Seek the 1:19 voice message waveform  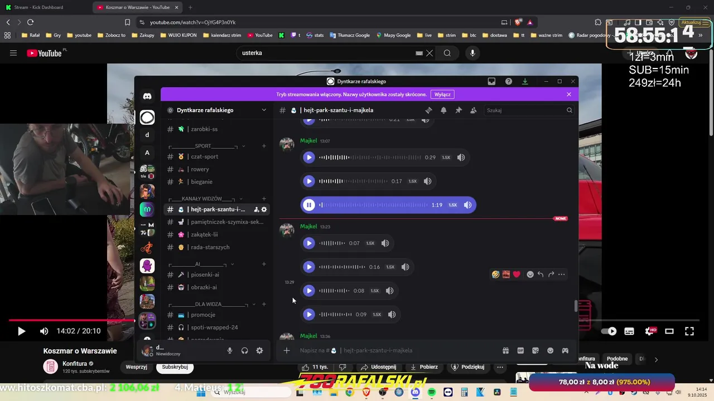pos(373,205)
